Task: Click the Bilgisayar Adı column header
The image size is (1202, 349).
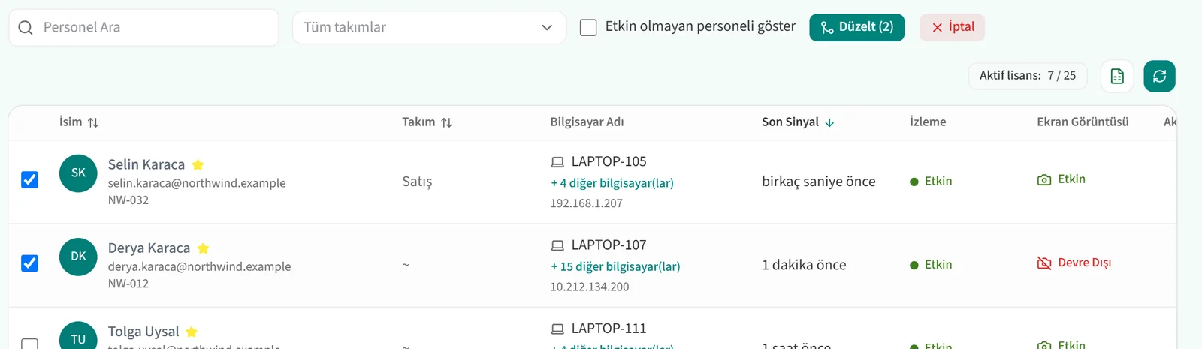Action: 587,122
